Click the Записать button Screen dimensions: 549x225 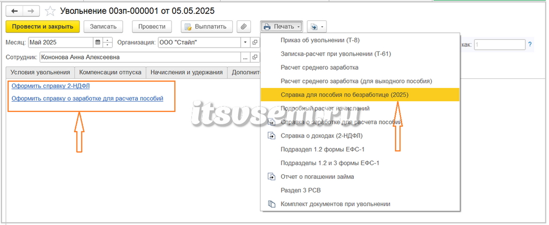pos(103,27)
